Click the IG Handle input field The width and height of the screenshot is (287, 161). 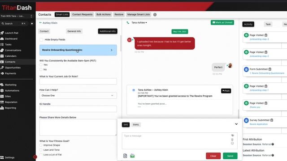pyautogui.click(x=78, y=109)
